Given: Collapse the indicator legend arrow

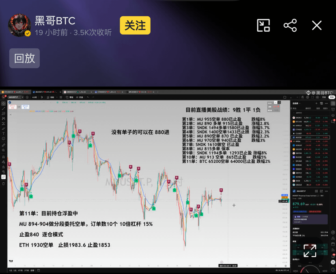Looking at the screenshot, I should 11,115.
